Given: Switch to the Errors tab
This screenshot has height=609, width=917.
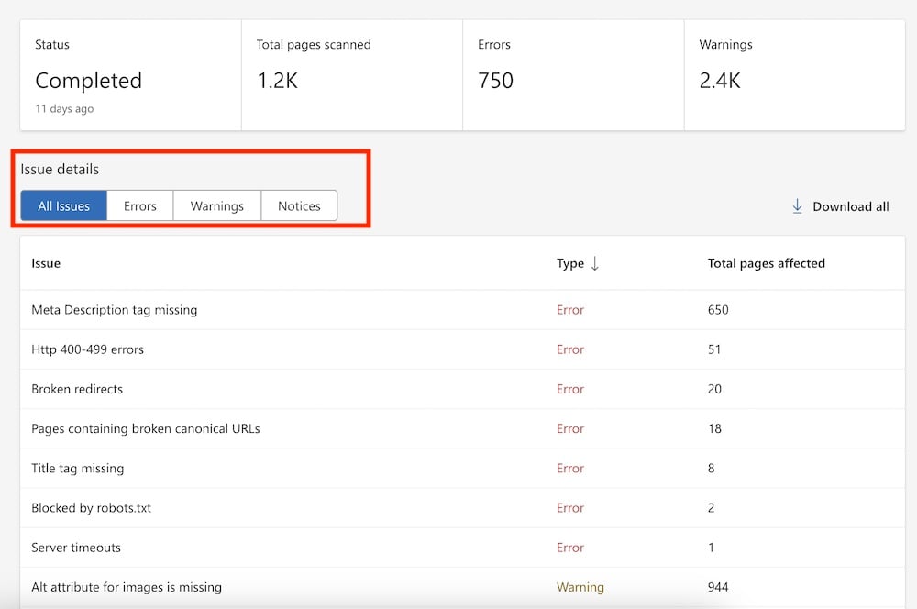Looking at the screenshot, I should pyautogui.click(x=140, y=206).
